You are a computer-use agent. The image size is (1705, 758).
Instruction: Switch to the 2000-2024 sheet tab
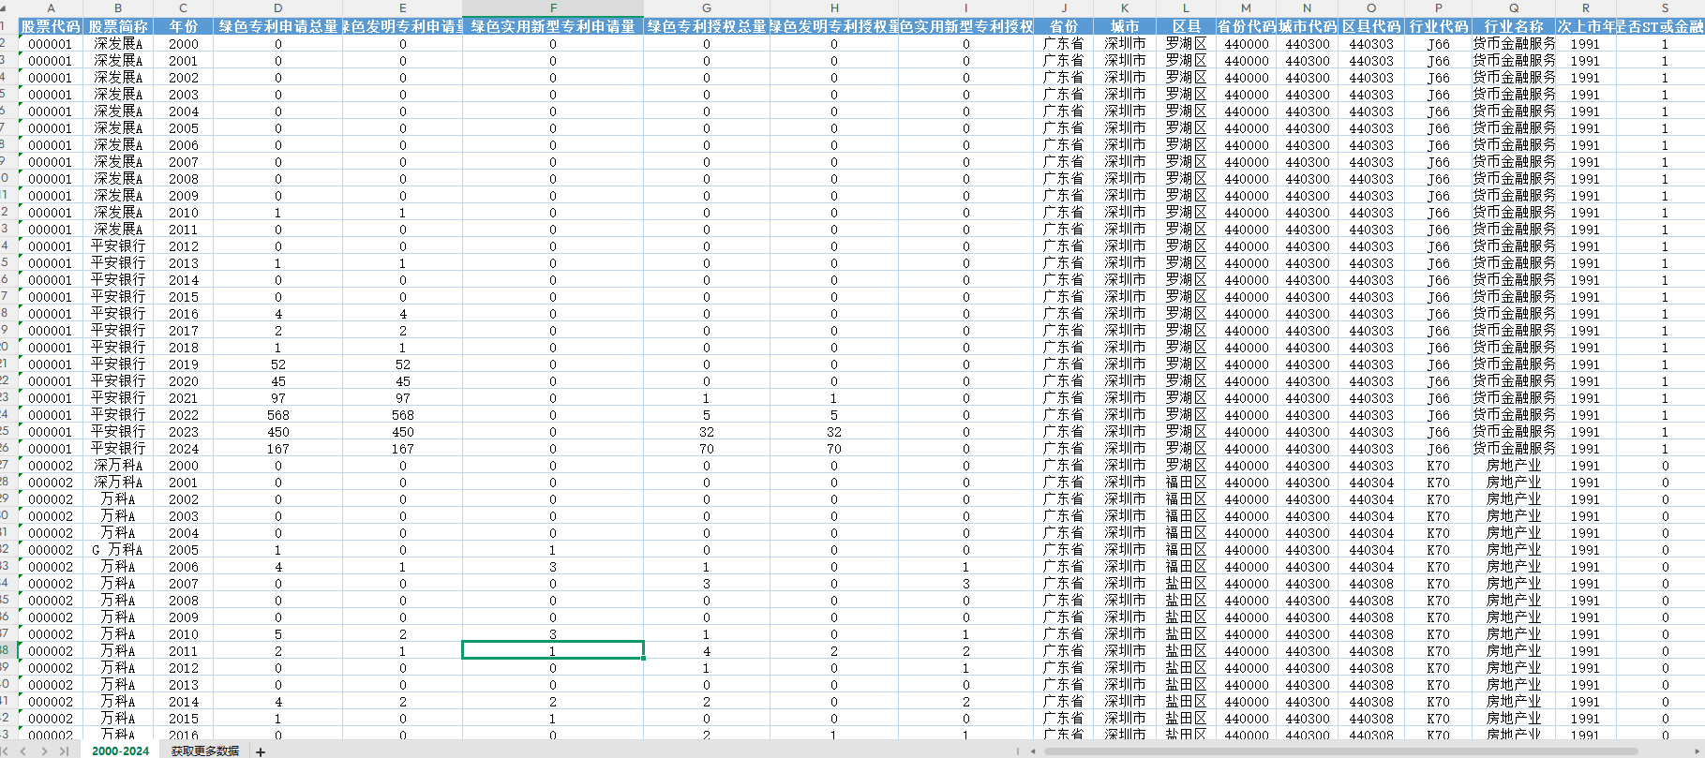tap(120, 751)
